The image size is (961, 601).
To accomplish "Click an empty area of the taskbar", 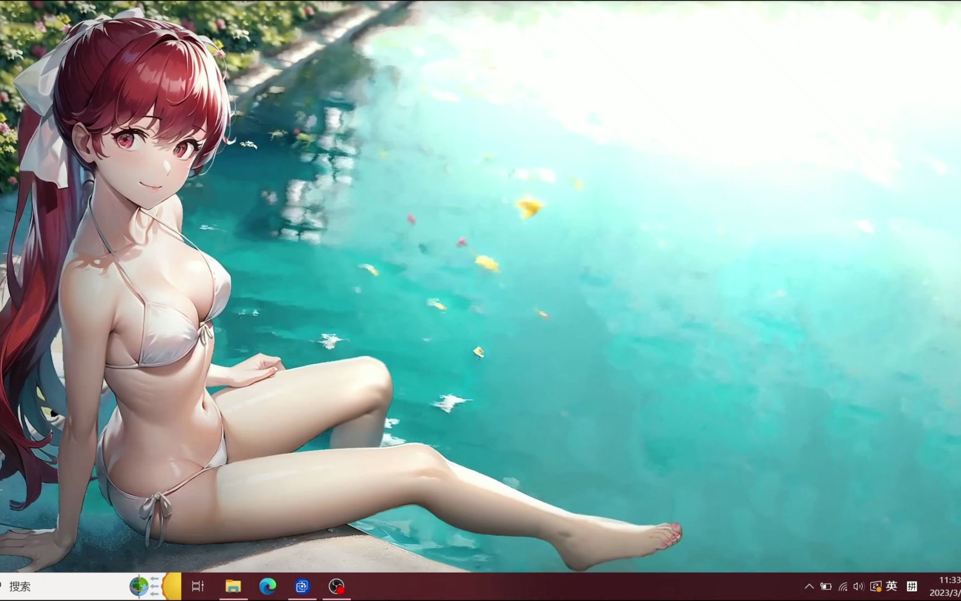I will [x=556, y=587].
